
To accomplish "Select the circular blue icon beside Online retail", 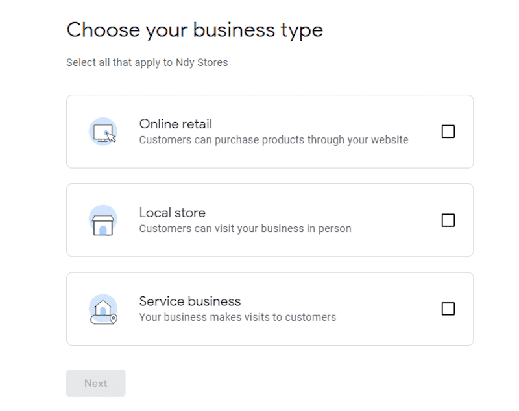I will 104,132.
